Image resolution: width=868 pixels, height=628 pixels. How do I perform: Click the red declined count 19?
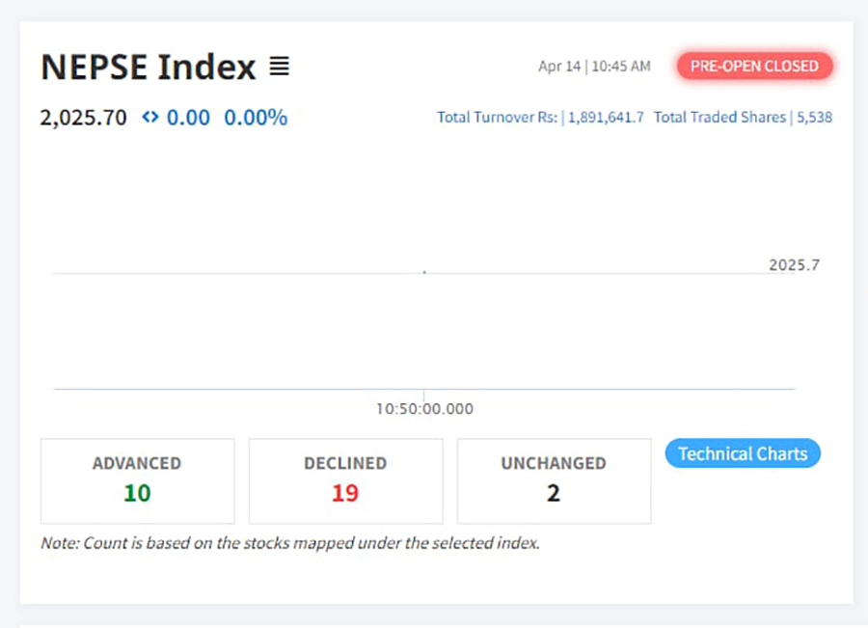[x=345, y=494]
